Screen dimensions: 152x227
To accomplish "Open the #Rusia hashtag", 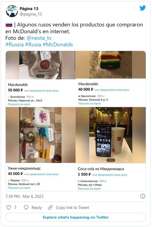I will [33, 44].
